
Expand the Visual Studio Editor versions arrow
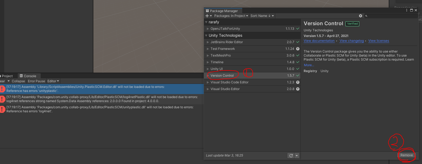[x=208, y=89]
